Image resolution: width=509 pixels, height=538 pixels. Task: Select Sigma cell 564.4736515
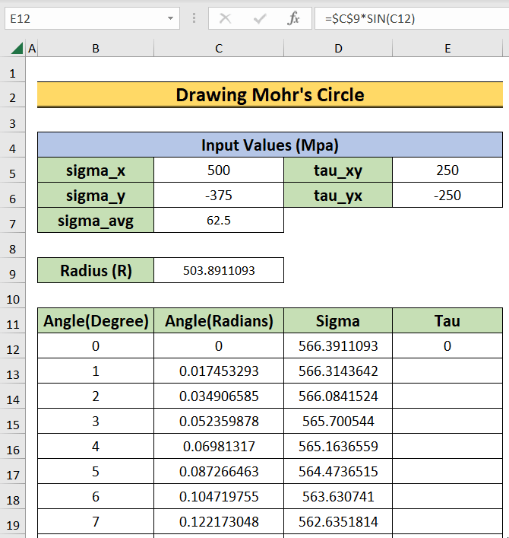click(338, 472)
